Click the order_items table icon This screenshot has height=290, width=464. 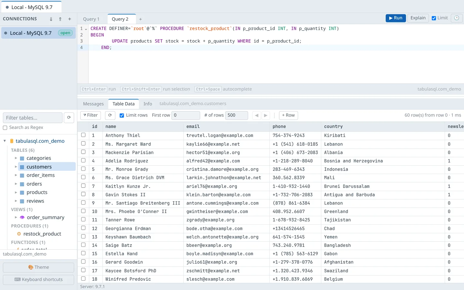tap(22, 175)
